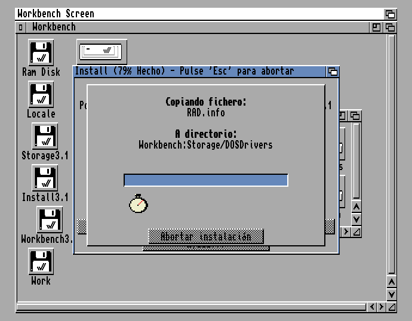
Task: Select the Work disk icon
Action: pos(41,261)
